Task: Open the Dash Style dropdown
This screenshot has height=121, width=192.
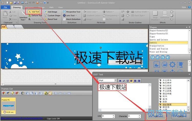Action: [x=144, y=16]
